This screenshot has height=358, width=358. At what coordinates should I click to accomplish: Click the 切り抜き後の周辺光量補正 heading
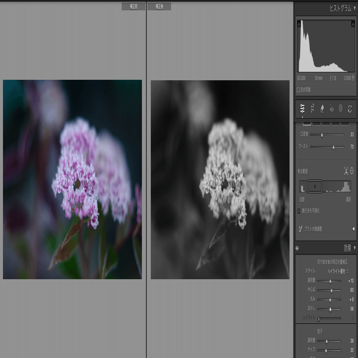click(x=332, y=262)
